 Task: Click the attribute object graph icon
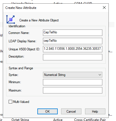tap(11, 19)
